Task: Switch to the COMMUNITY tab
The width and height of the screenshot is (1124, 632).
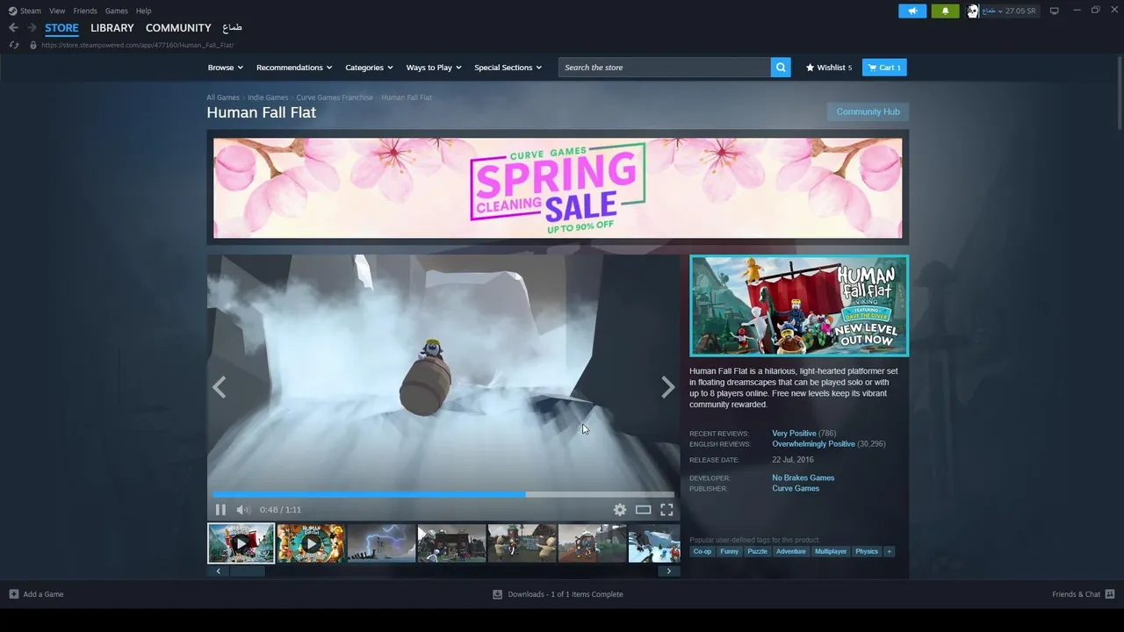Action: click(x=178, y=28)
